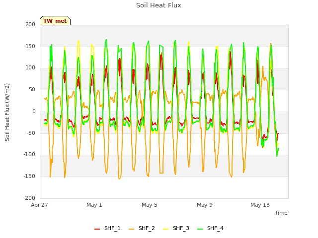
Task: Click the Soil Heat Flux chart title
Action: [159, 5]
